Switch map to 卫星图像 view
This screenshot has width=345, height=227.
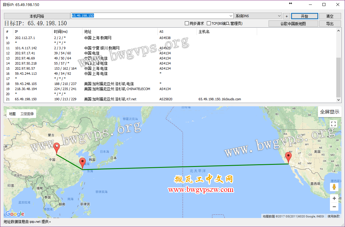[27, 114]
